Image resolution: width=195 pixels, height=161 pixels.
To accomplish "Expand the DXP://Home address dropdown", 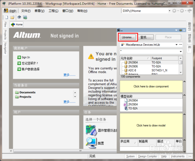I will click(x=169, y=11).
